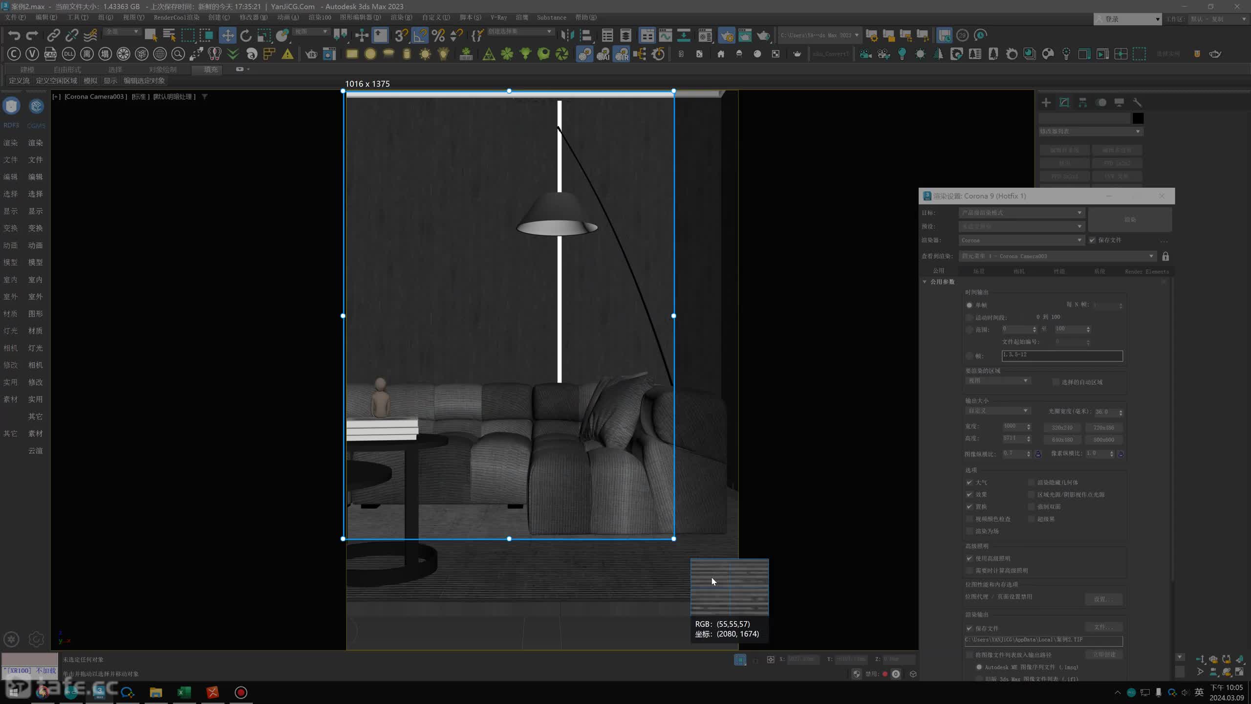Toggle the Angle Snap icon
This screenshot has width=1251, height=704.
point(420,35)
